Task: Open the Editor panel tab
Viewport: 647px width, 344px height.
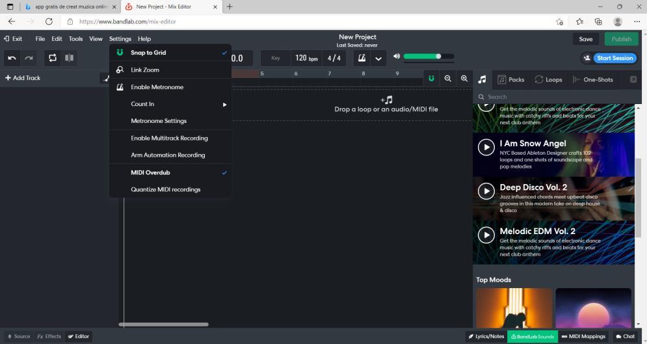Action: pos(79,336)
